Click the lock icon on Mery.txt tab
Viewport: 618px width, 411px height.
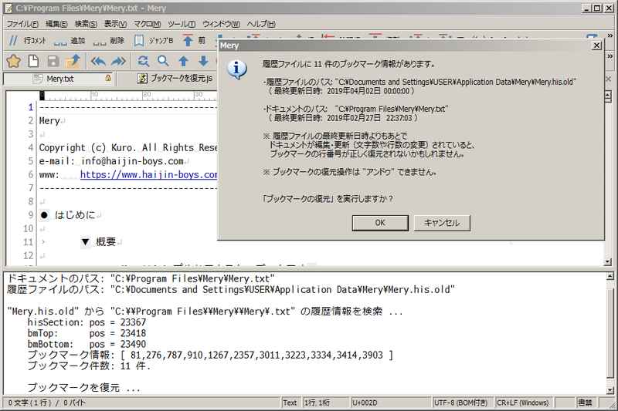(108, 78)
